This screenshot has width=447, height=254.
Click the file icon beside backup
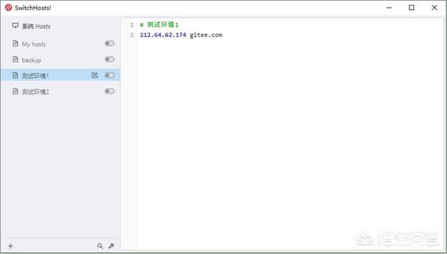[15, 59]
